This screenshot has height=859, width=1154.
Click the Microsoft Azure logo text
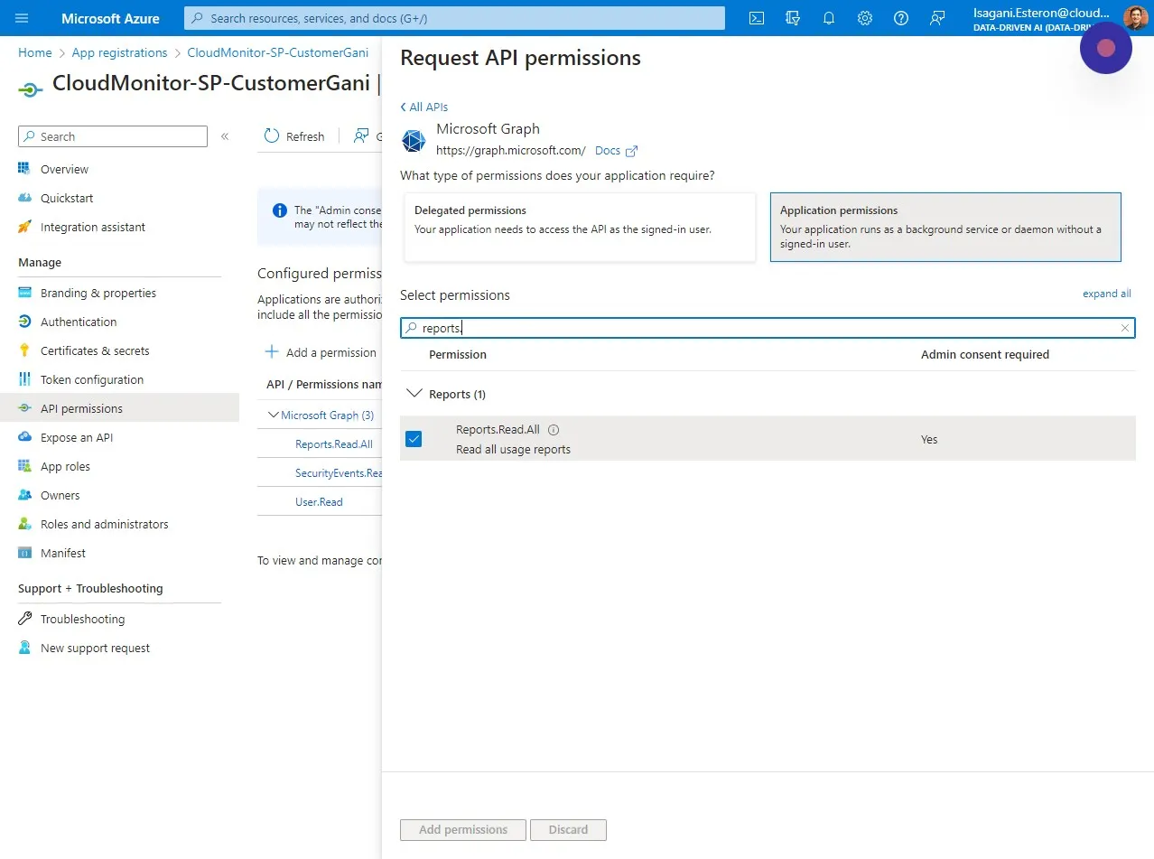(x=110, y=18)
